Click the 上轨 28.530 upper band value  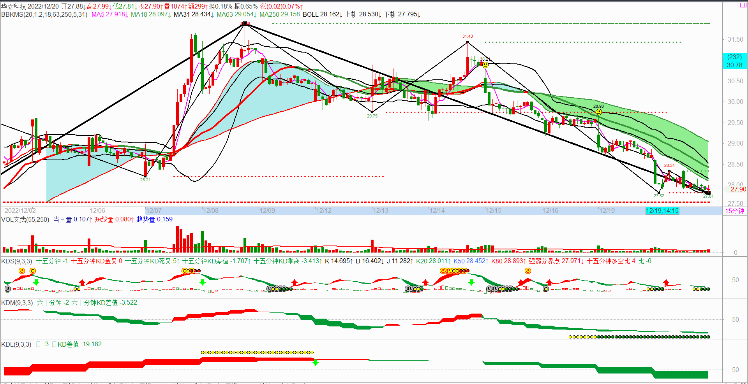tap(363, 14)
